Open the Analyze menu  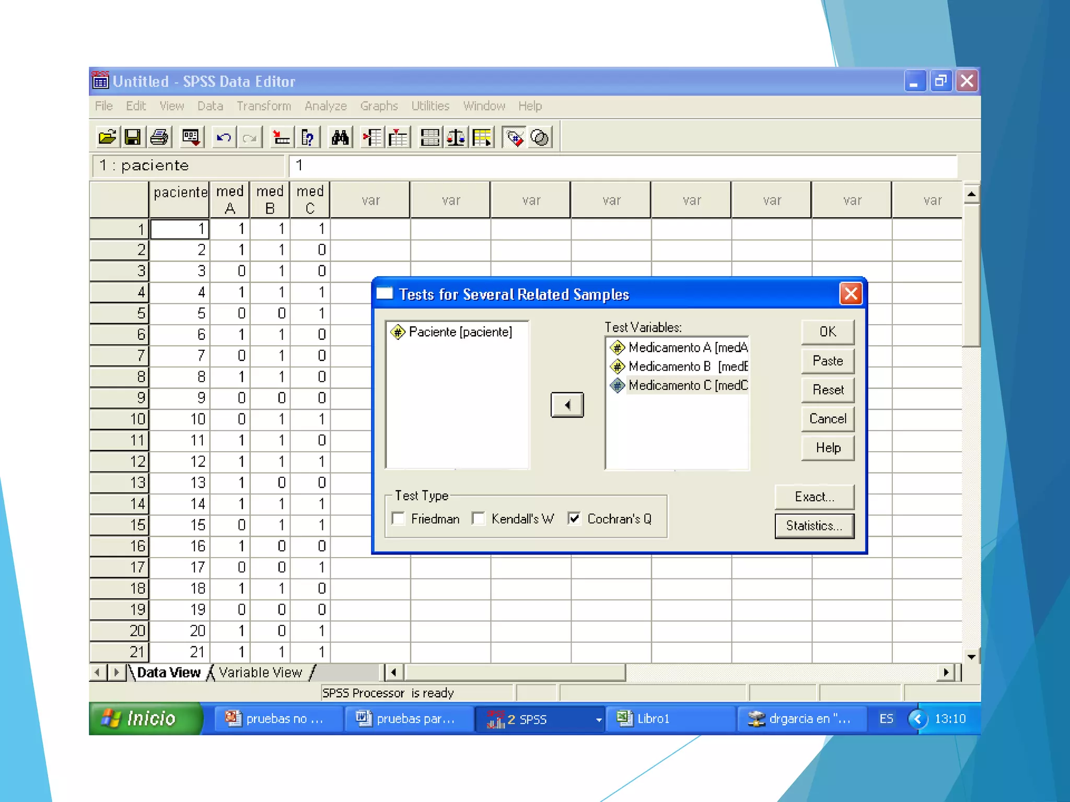click(x=325, y=106)
